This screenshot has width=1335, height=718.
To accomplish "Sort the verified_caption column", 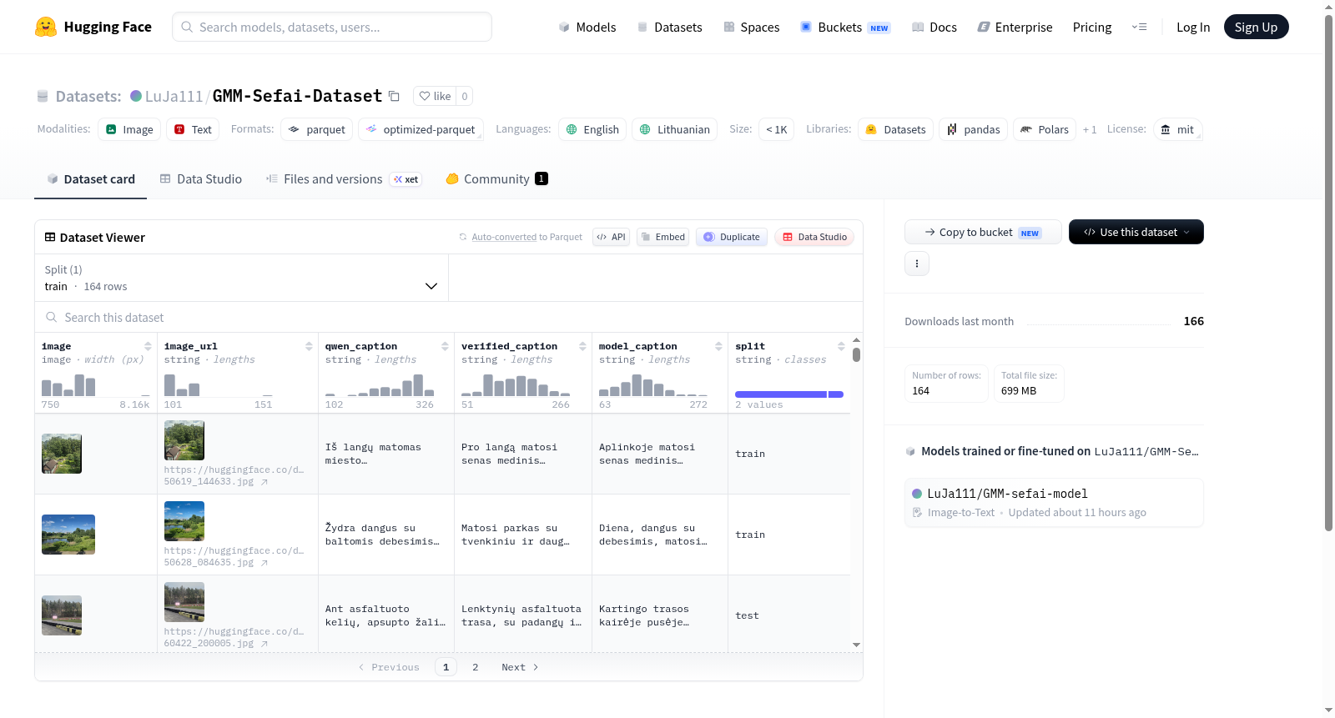I will coord(582,346).
